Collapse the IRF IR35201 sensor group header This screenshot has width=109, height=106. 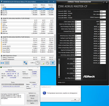tap(16, 37)
